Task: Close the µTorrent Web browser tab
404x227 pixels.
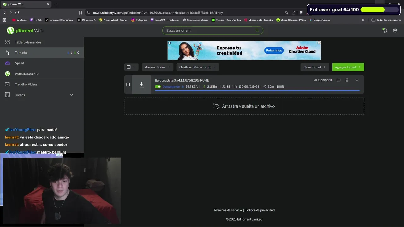Action: click(x=48, y=4)
